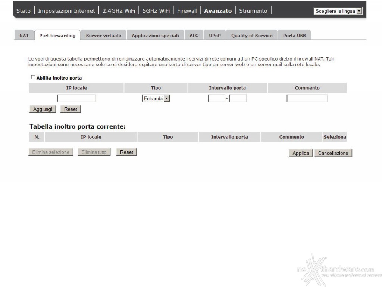Focus the IP locale input field

click(76, 98)
